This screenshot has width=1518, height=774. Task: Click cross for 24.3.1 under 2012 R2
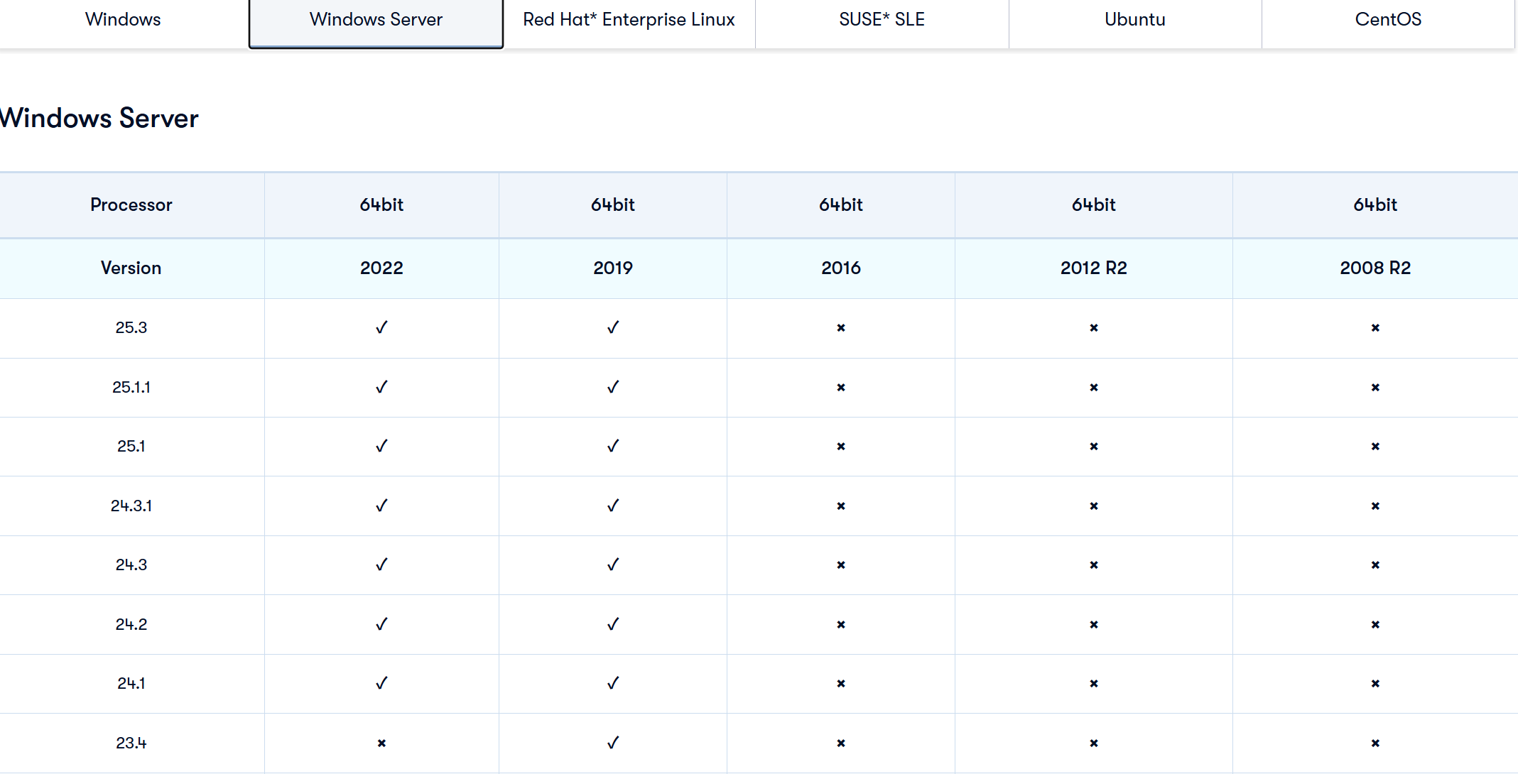1093,506
